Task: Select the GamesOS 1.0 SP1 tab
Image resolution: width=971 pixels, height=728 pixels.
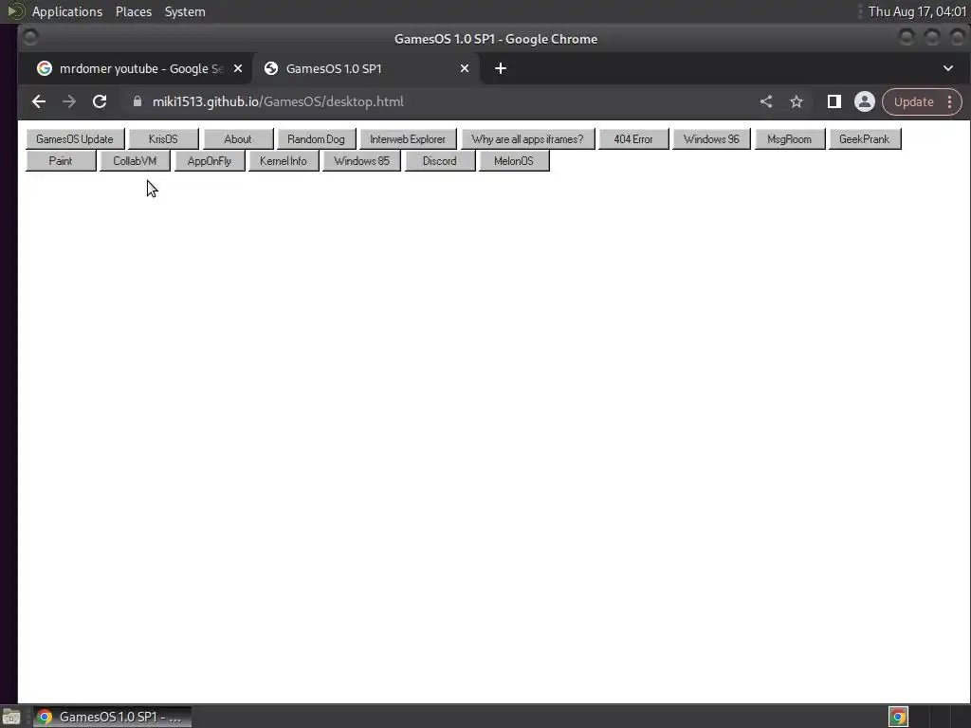Action: (365, 68)
